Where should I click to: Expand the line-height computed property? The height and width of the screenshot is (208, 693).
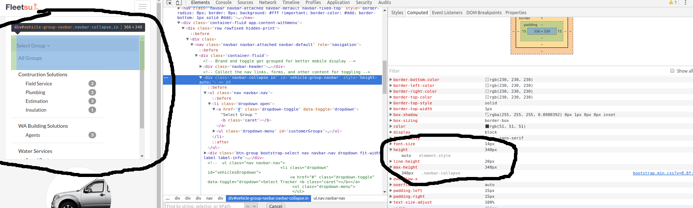[x=391, y=161]
